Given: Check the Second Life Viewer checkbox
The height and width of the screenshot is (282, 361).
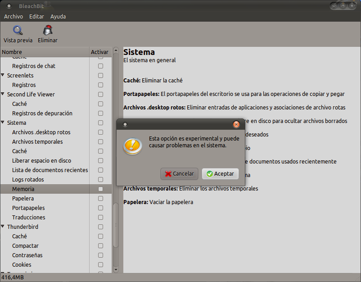Looking at the screenshot, I should 100,95.
